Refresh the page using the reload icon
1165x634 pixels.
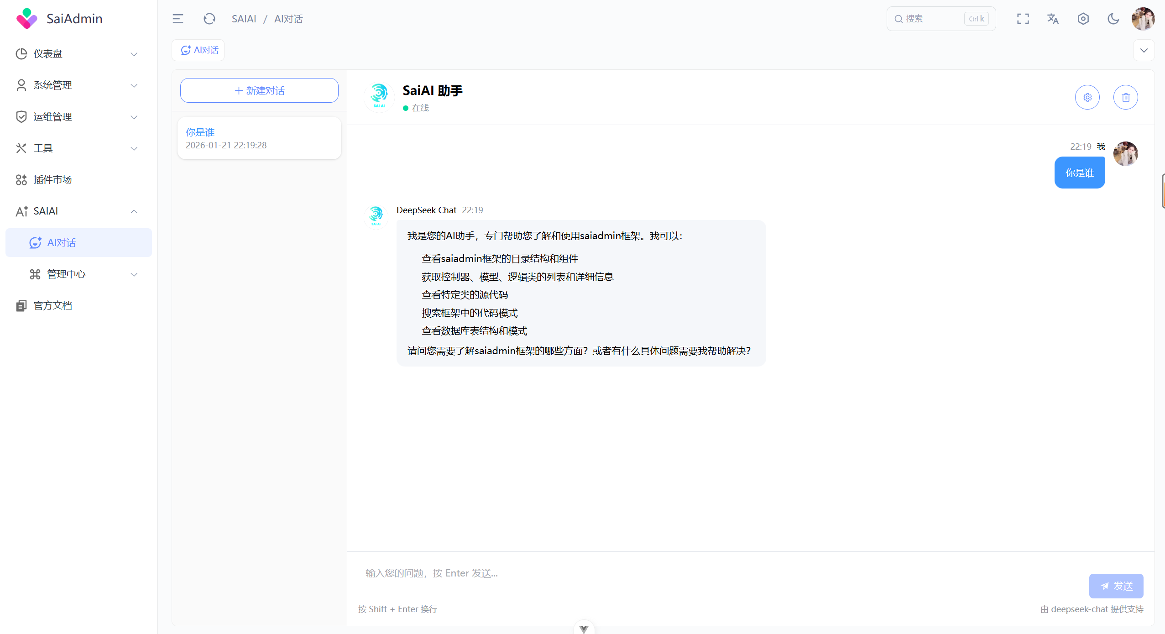pos(209,19)
